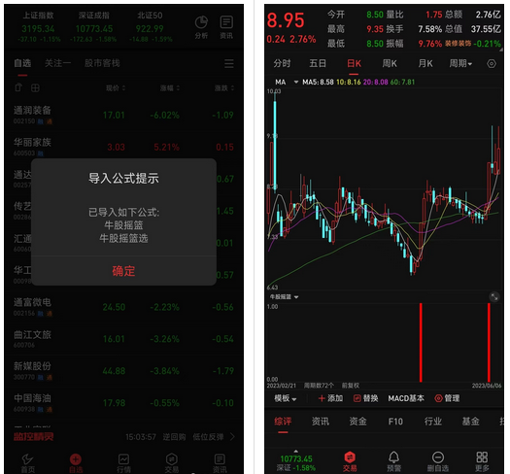Toggle the grid view icon above list
The height and width of the screenshot is (474, 510).
(35, 87)
